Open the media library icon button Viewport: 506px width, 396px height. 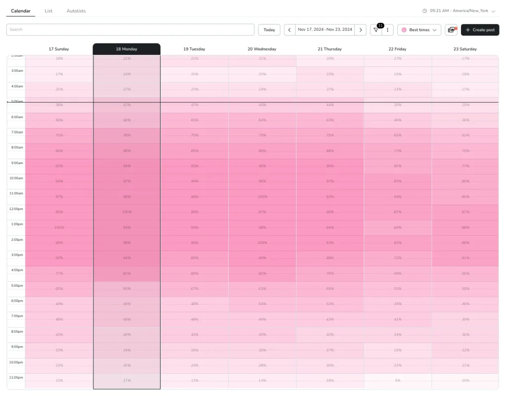pos(451,30)
